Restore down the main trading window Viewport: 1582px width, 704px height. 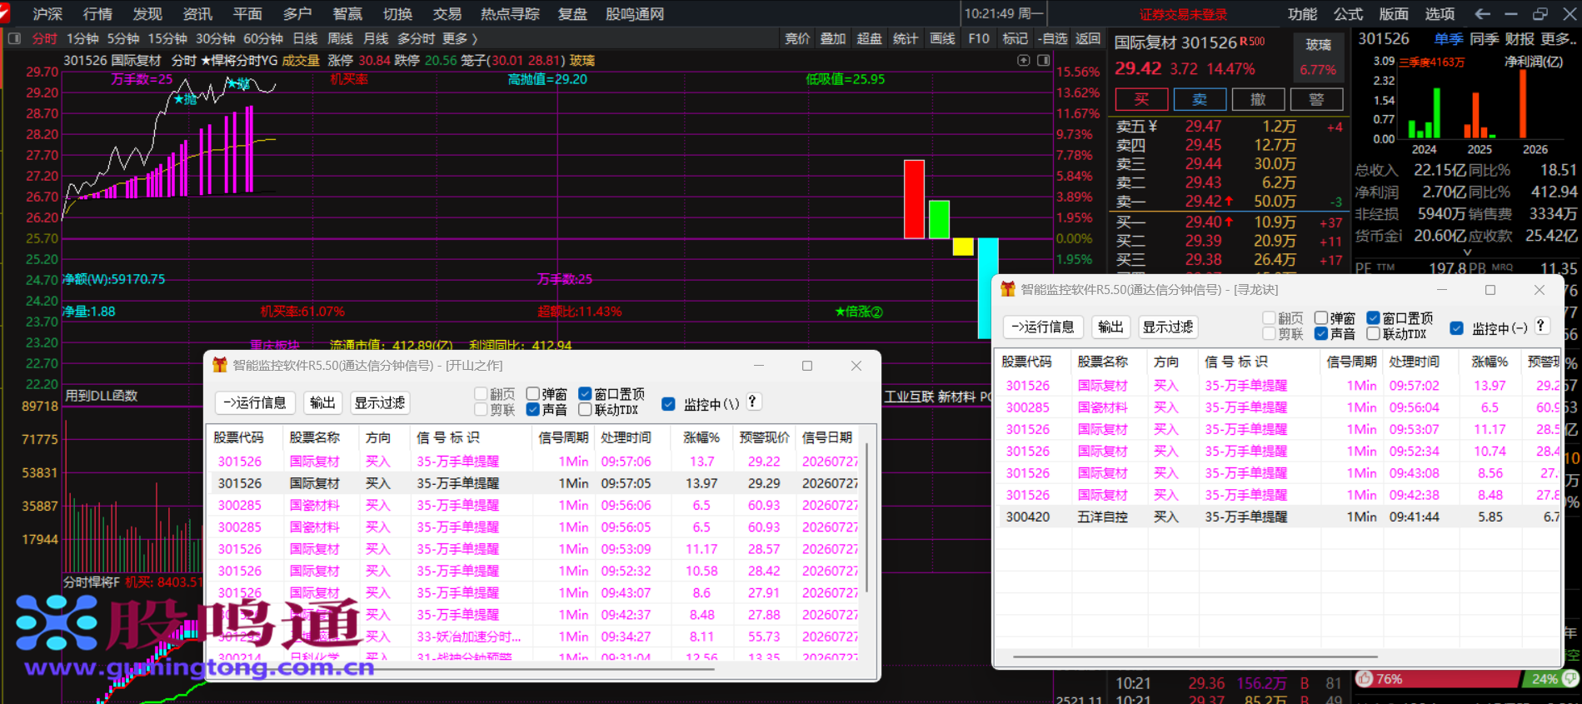pos(1540,14)
